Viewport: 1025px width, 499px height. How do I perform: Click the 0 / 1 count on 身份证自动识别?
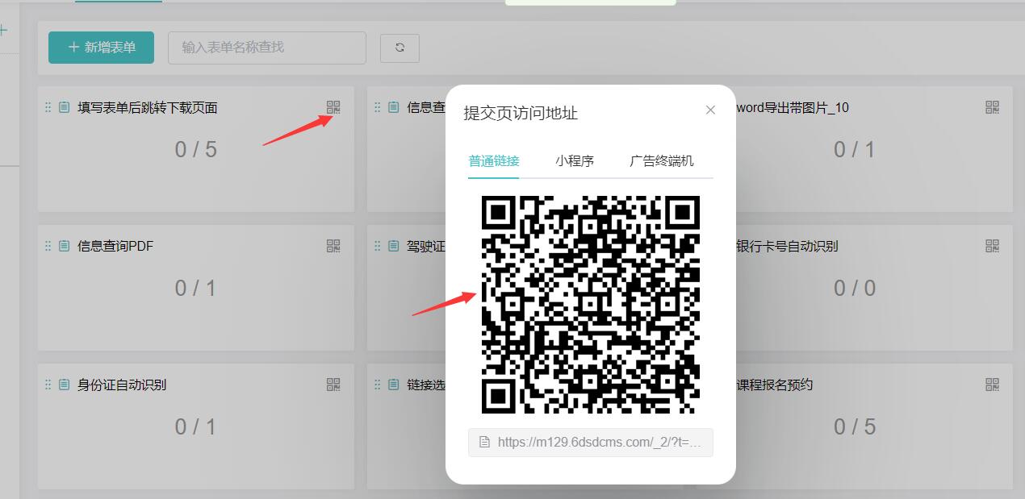(196, 426)
